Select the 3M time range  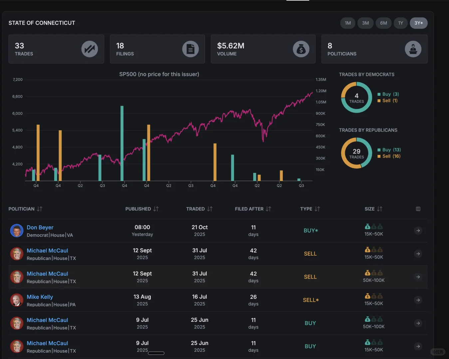(365, 23)
